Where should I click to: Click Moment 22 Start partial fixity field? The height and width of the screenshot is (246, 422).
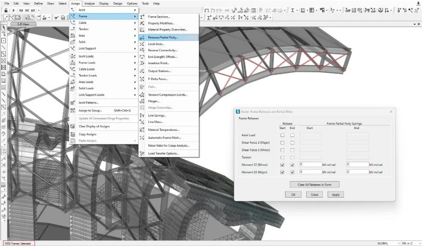tap(310, 164)
